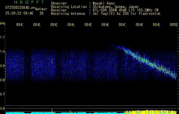Click the 3el Yagi antenna description
The height and width of the screenshot is (114, 179).
tap(126, 13)
